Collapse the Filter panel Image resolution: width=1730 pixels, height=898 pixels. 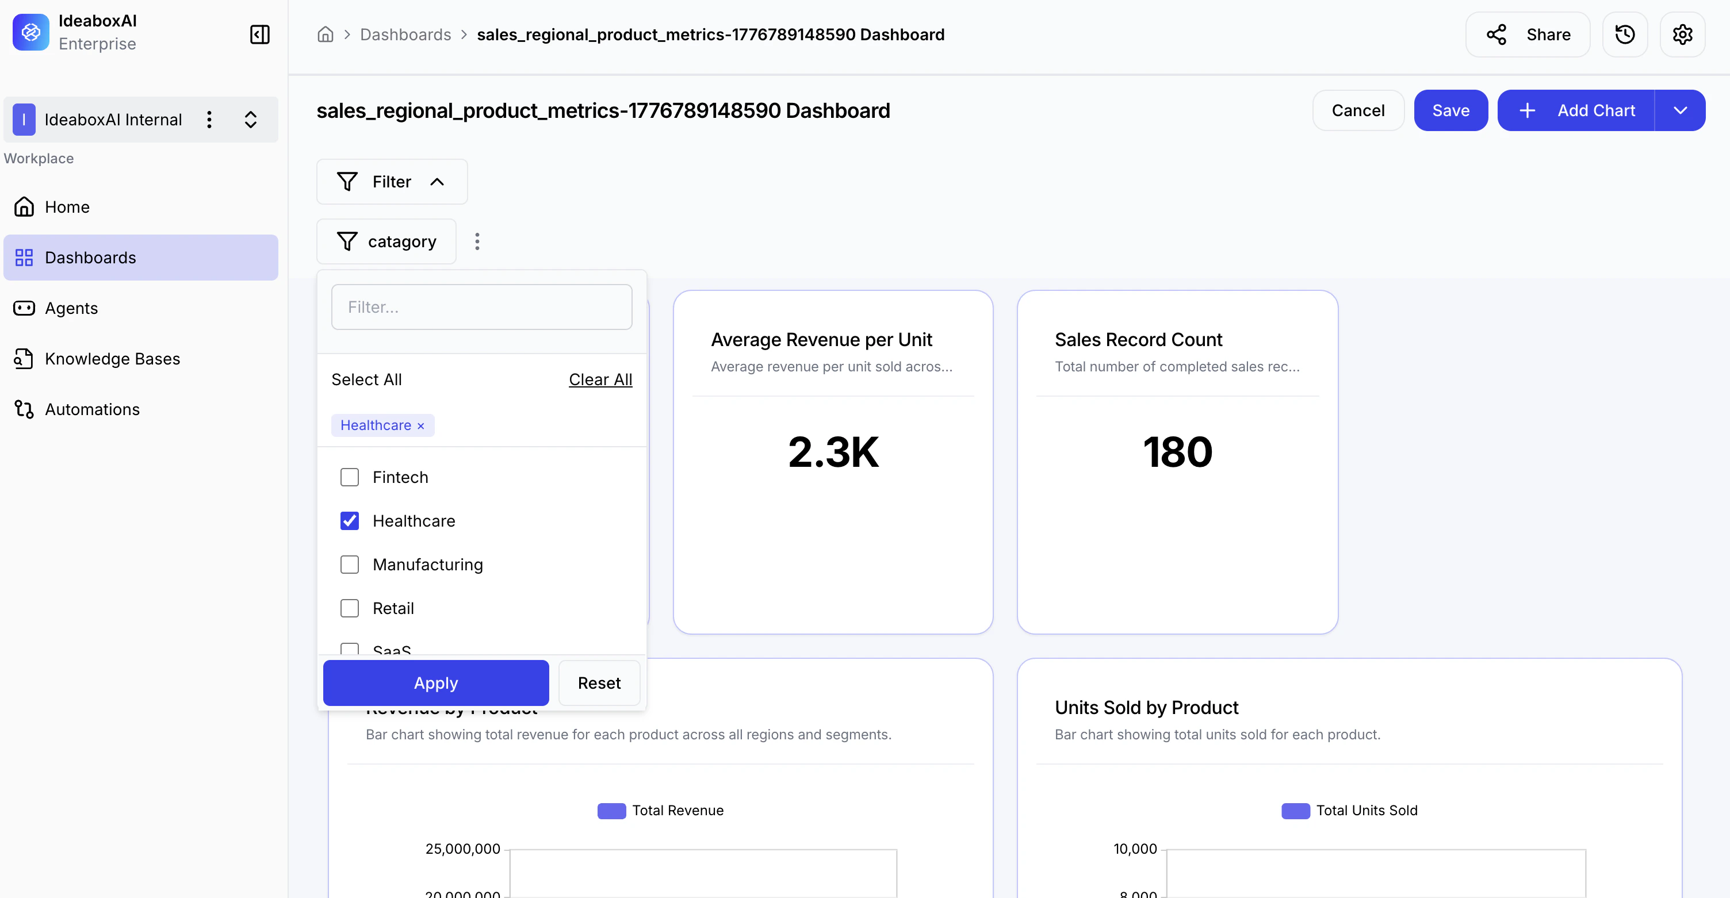pyautogui.click(x=392, y=182)
